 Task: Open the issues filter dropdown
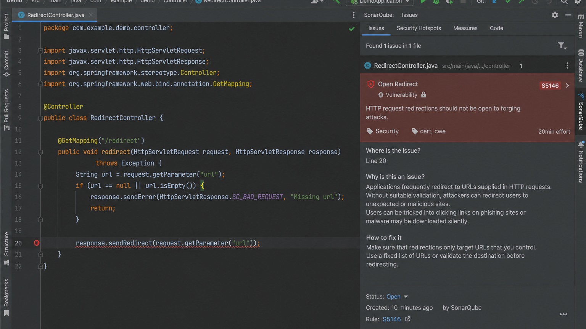point(562,46)
